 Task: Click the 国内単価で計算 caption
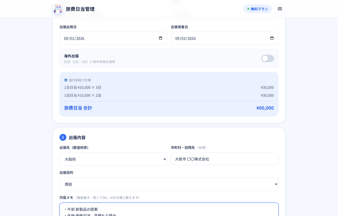tap(80, 80)
